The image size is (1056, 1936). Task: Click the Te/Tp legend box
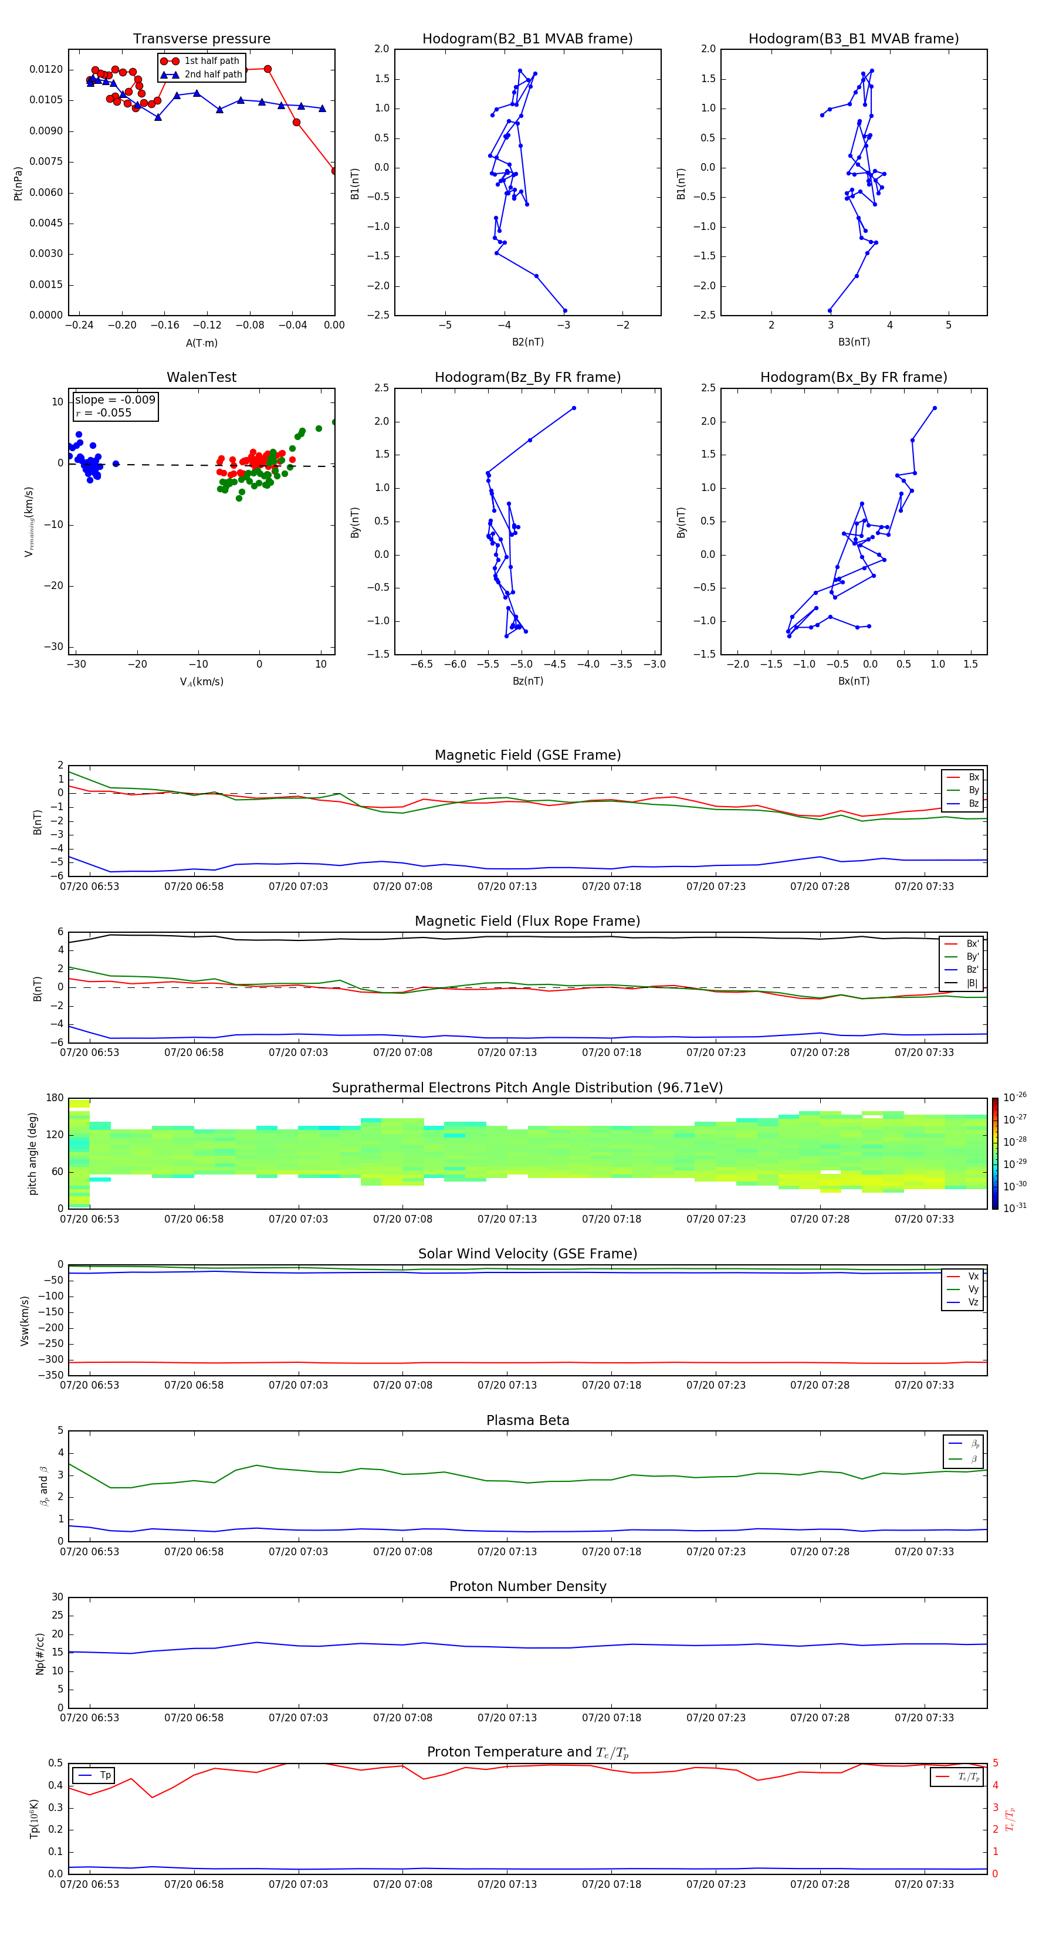pyautogui.click(x=957, y=1778)
